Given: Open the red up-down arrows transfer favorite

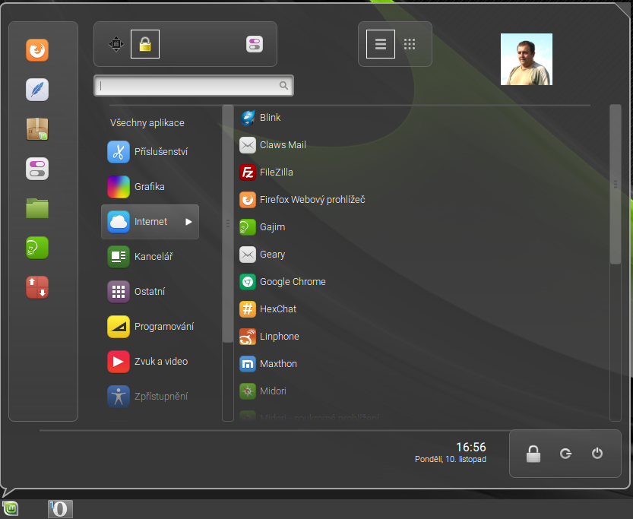Looking at the screenshot, I should pos(37,287).
